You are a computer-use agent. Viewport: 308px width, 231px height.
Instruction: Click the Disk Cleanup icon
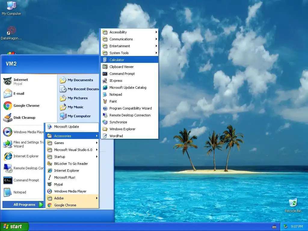point(8,118)
